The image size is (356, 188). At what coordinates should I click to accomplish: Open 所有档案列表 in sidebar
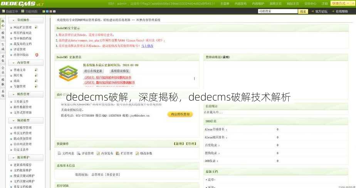22,33
